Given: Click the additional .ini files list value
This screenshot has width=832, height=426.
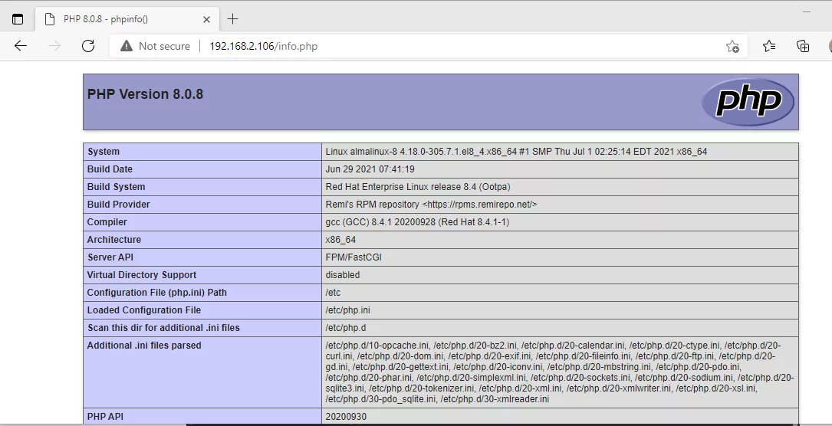Looking at the screenshot, I should tap(560, 372).
